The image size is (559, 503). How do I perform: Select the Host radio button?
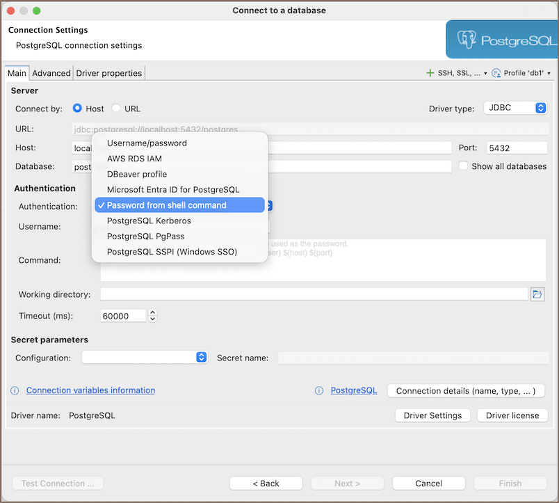(x=77, y=108)
